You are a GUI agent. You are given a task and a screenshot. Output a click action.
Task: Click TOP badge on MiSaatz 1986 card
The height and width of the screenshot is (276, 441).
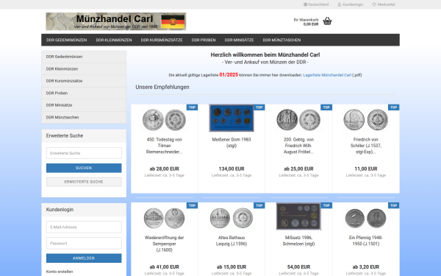tap(326, 205)
